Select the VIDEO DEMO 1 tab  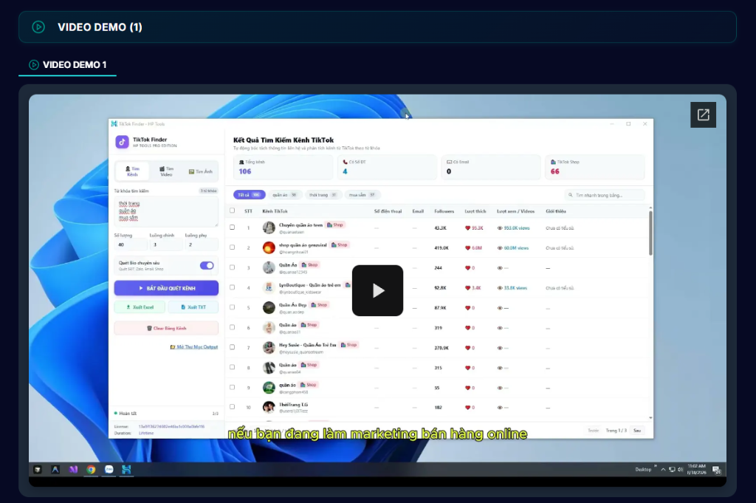pyautogui.click(x=67, y=64)
